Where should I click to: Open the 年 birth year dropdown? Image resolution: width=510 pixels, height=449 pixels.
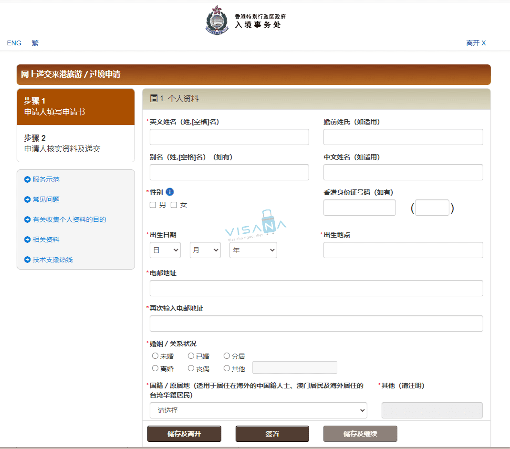253,250
